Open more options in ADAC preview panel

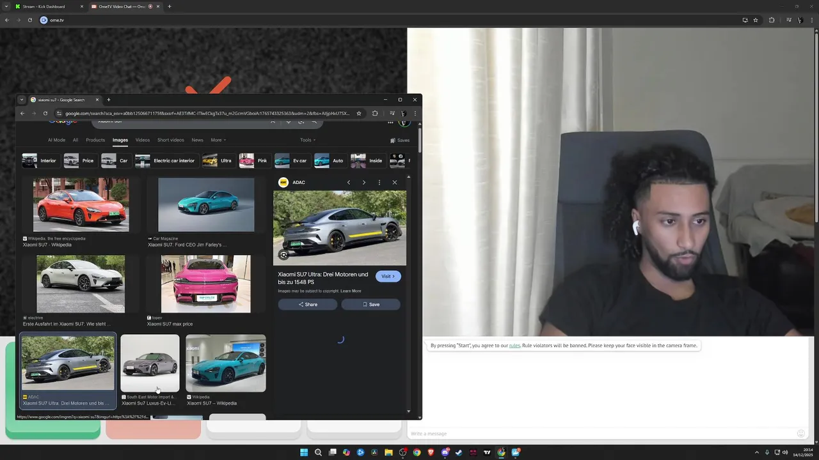click(x=379, y=183)
